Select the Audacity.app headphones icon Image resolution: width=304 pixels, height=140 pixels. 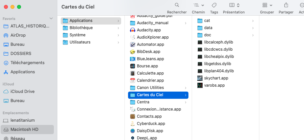click(x=133, y=30)
